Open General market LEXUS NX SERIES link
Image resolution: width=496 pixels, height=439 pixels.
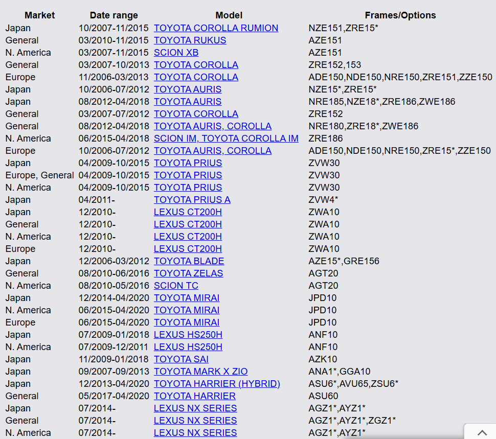[x=195, y=421]
